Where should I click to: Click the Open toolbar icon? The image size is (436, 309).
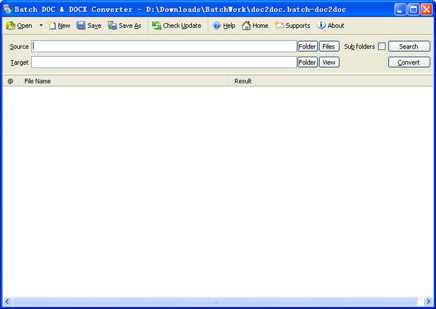11,25
